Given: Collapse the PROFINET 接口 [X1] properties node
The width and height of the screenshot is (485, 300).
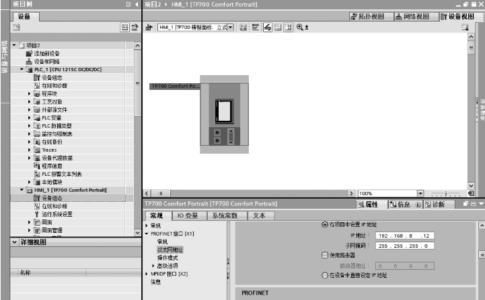Looking at the screenshot, I should [x=147, y=234].
